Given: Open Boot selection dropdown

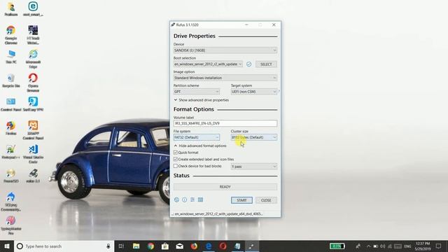Looking at the screenshot, I should 208,64.
